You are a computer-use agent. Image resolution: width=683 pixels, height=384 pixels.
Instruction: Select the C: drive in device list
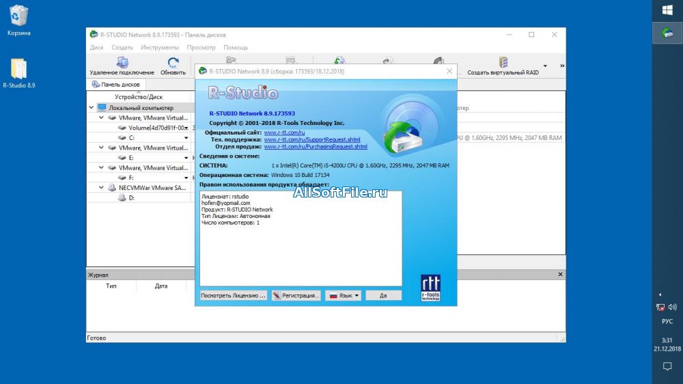[132, 137]
